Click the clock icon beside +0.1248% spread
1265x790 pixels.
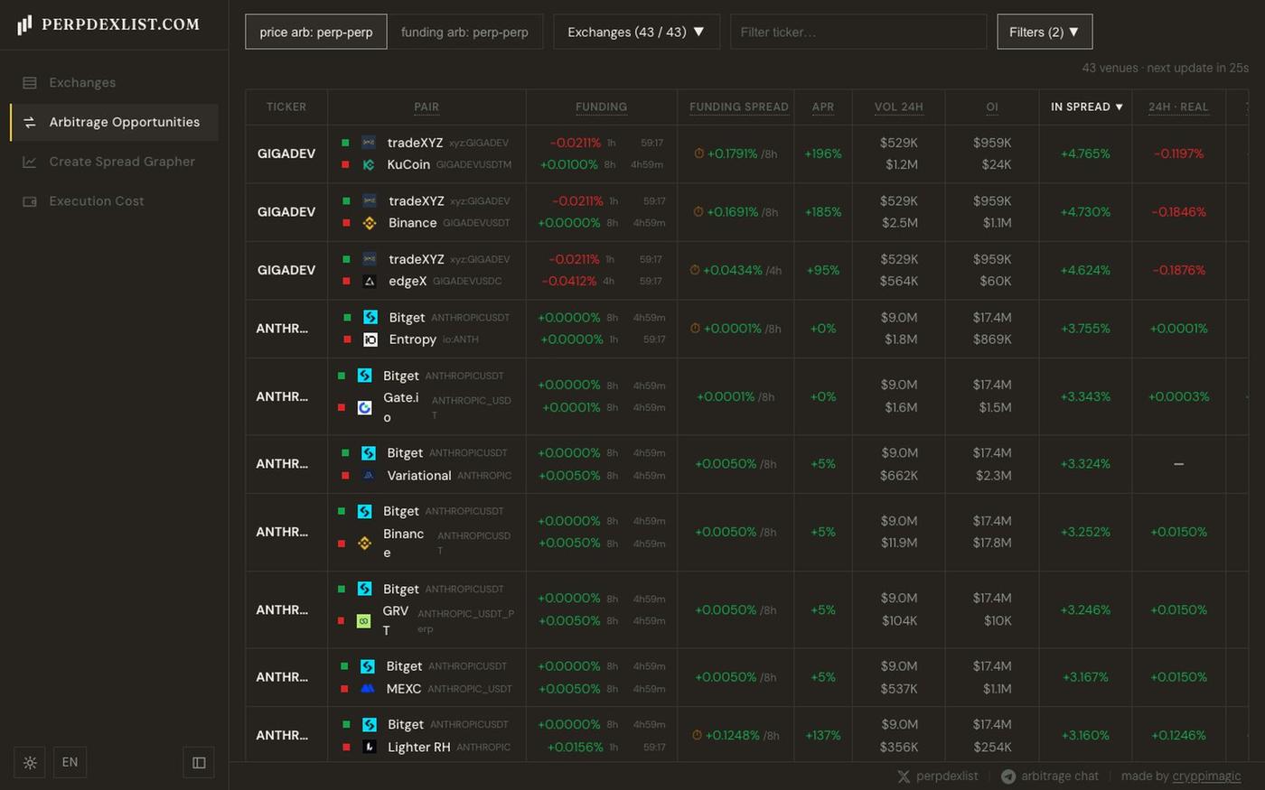pyautogui.click(x=697, y=736)
